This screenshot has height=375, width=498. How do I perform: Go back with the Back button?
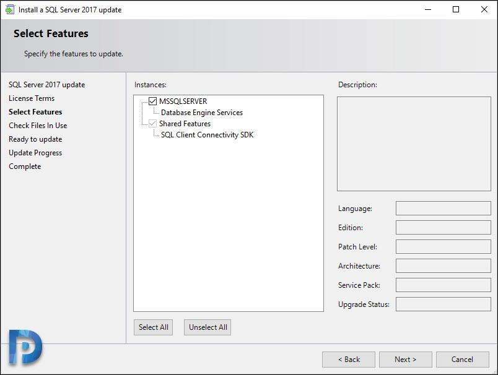coord(349,360)
